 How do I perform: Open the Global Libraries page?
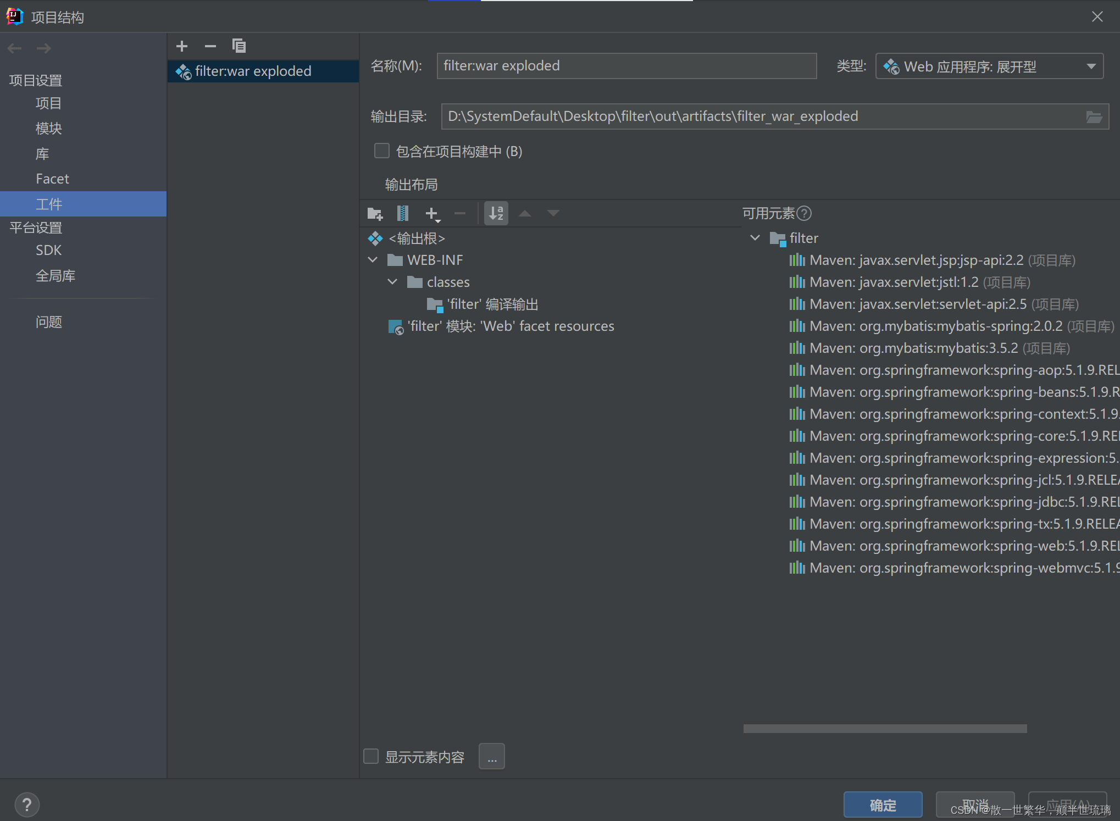[56, 276]
